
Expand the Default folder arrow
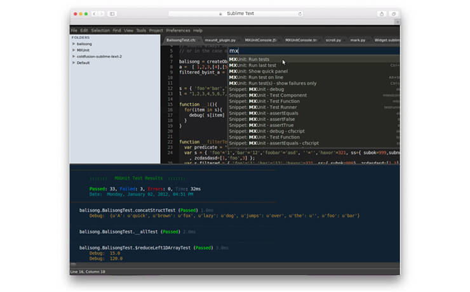[x=74, y=63]
